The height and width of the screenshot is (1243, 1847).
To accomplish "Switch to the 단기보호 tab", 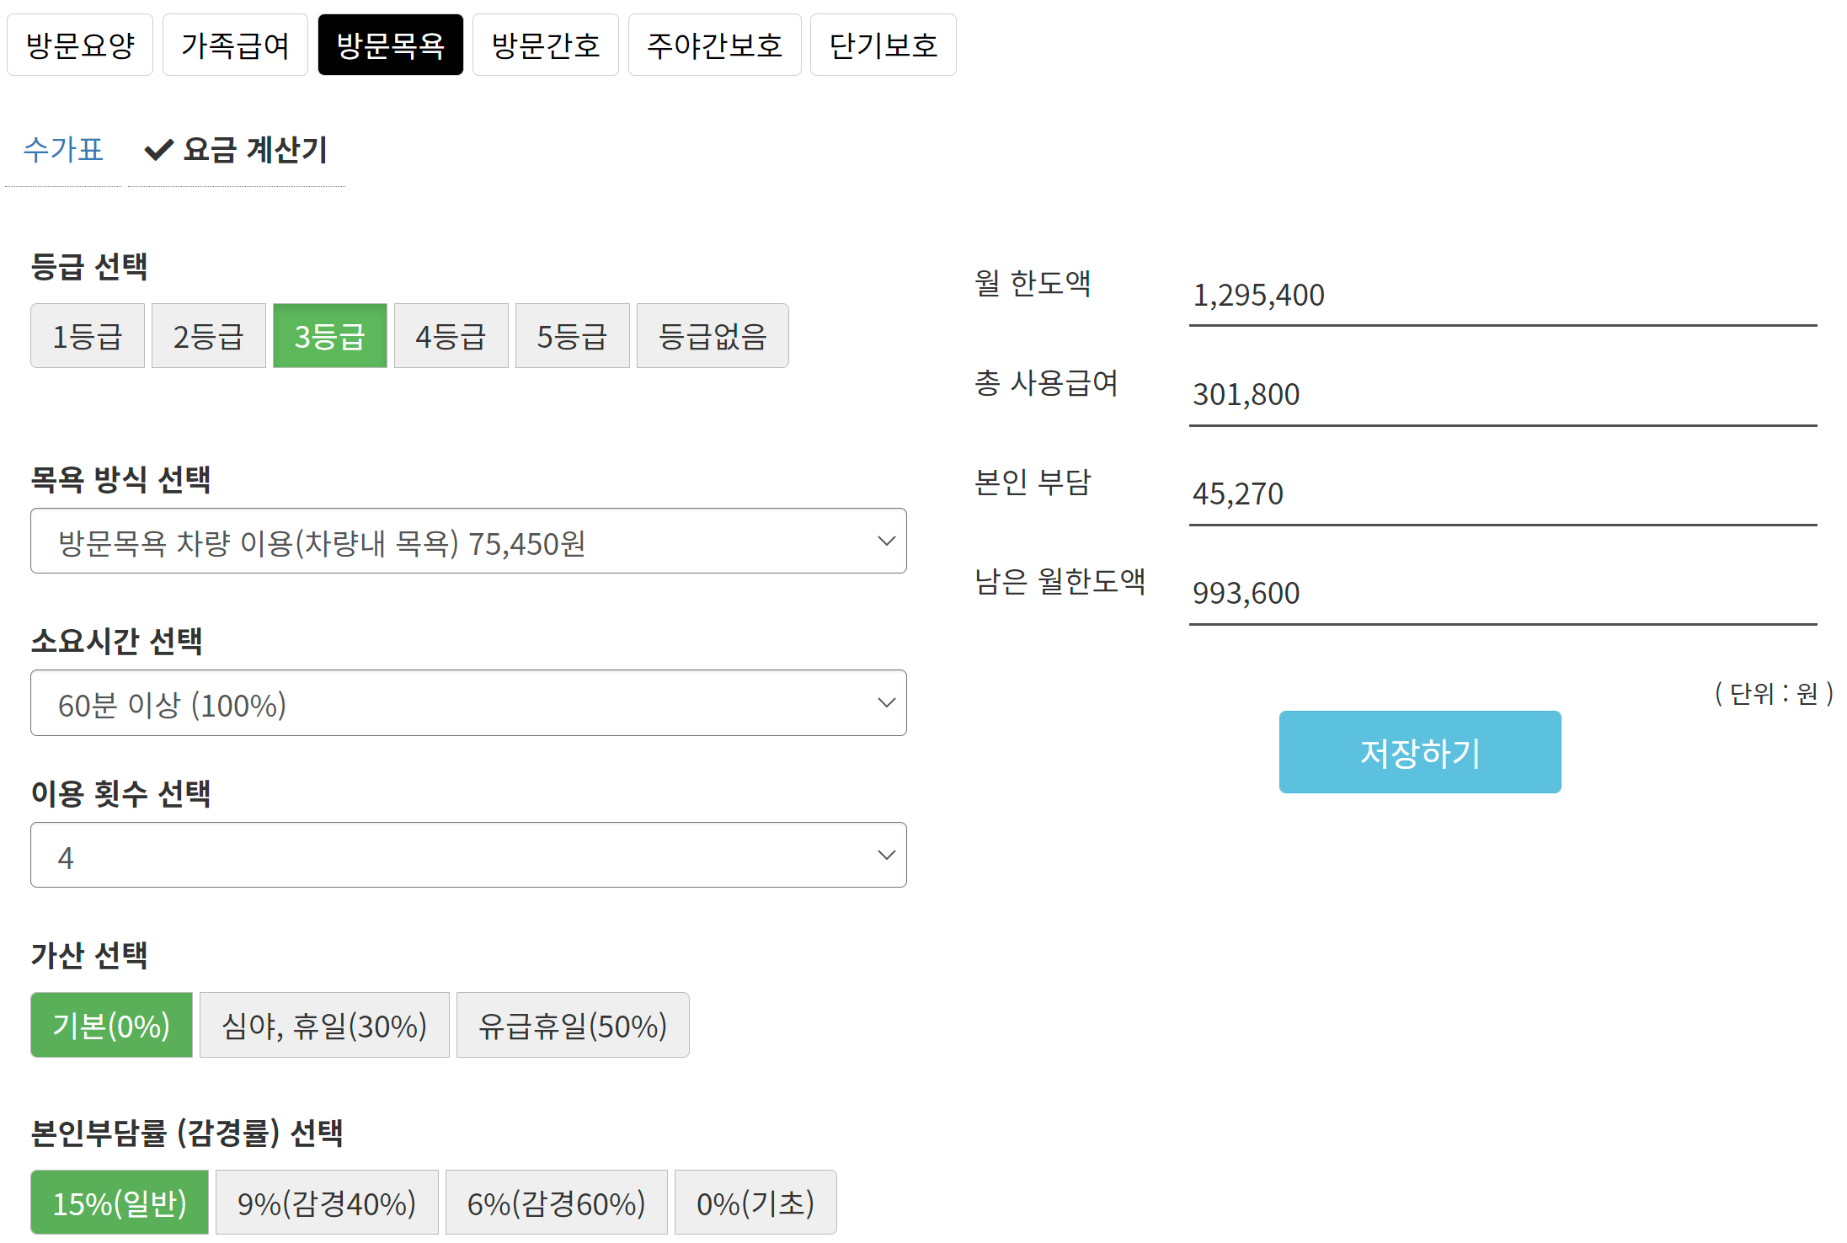I will [x=883, y=45].
